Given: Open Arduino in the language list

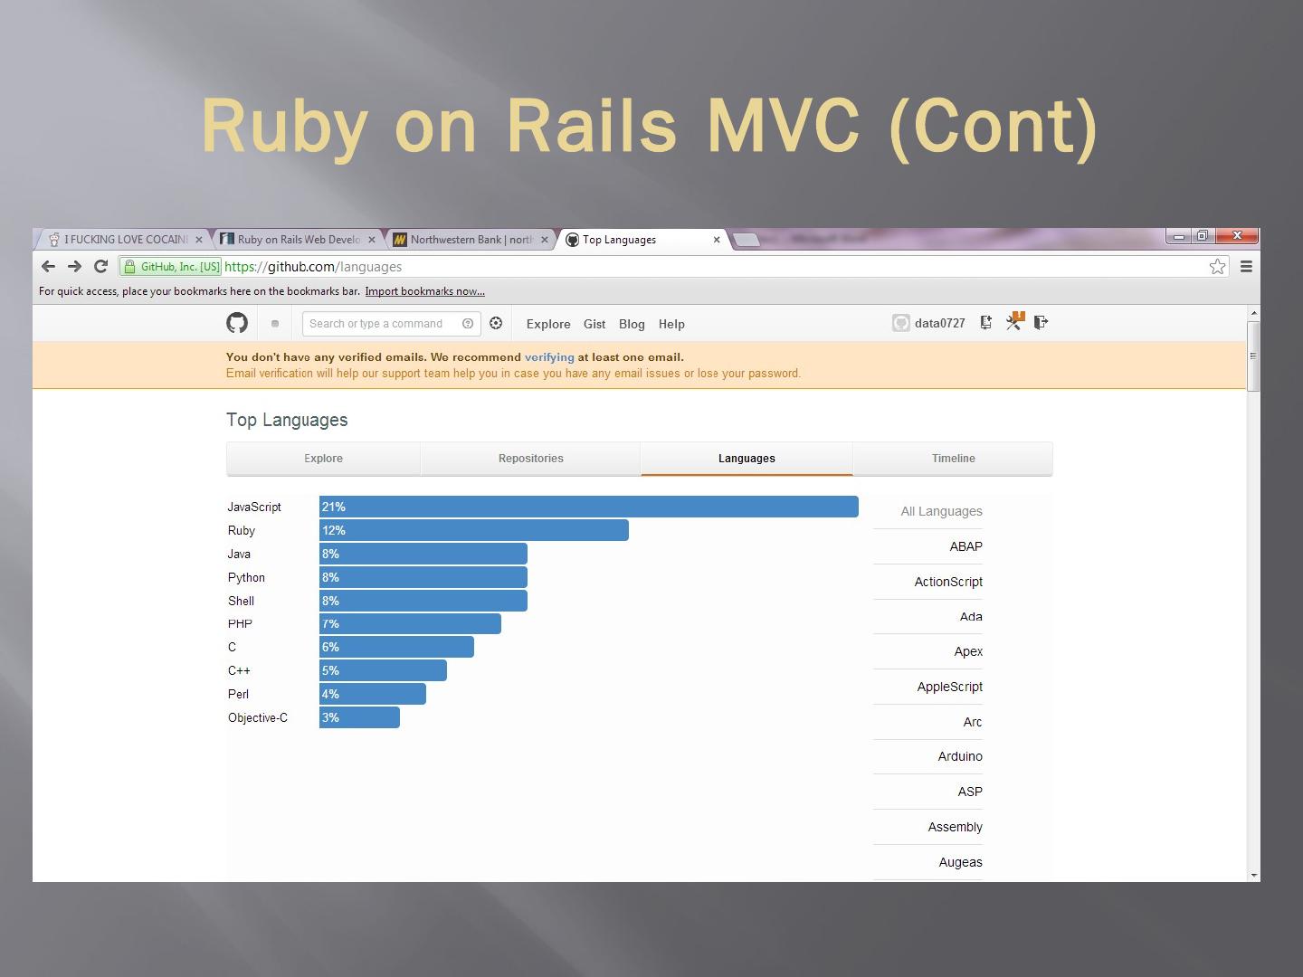Looking at the screenshot, I should (960, 756).
